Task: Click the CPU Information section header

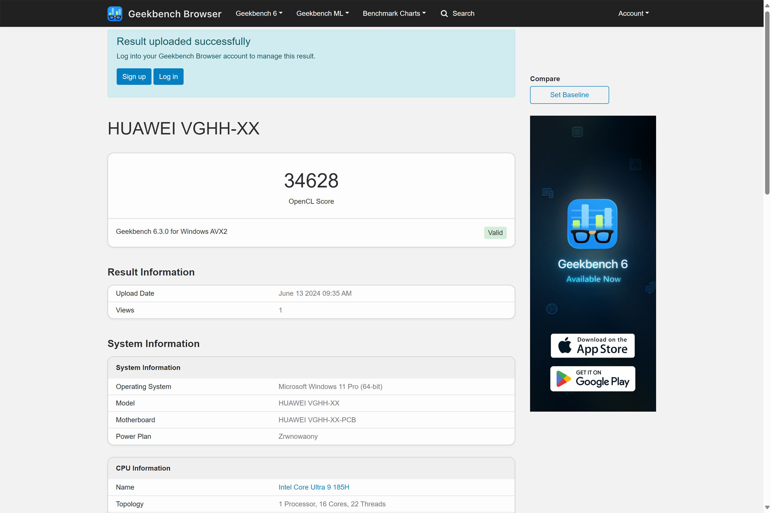Action: [311, 468]
